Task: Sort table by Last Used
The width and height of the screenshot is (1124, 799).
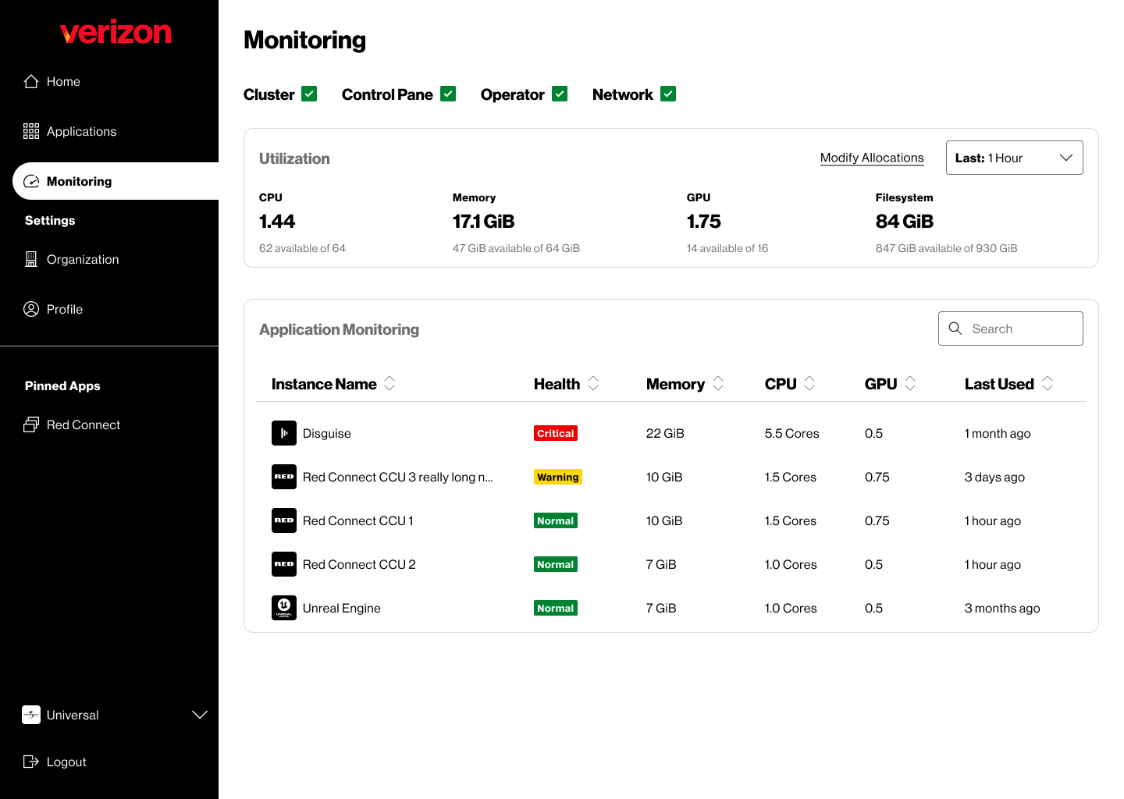Action: coord(1048,383)
